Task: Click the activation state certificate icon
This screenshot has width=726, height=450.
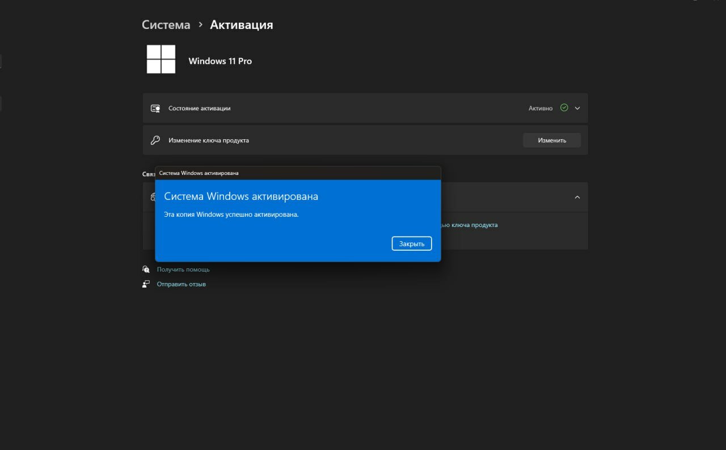Action: click(x=155, y=108)
